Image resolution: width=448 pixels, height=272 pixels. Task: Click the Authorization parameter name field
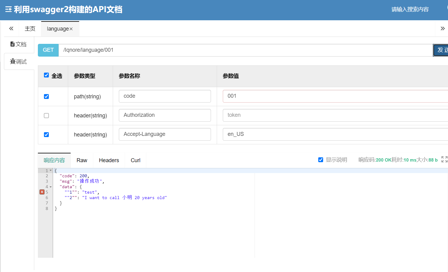coord(165,115)
